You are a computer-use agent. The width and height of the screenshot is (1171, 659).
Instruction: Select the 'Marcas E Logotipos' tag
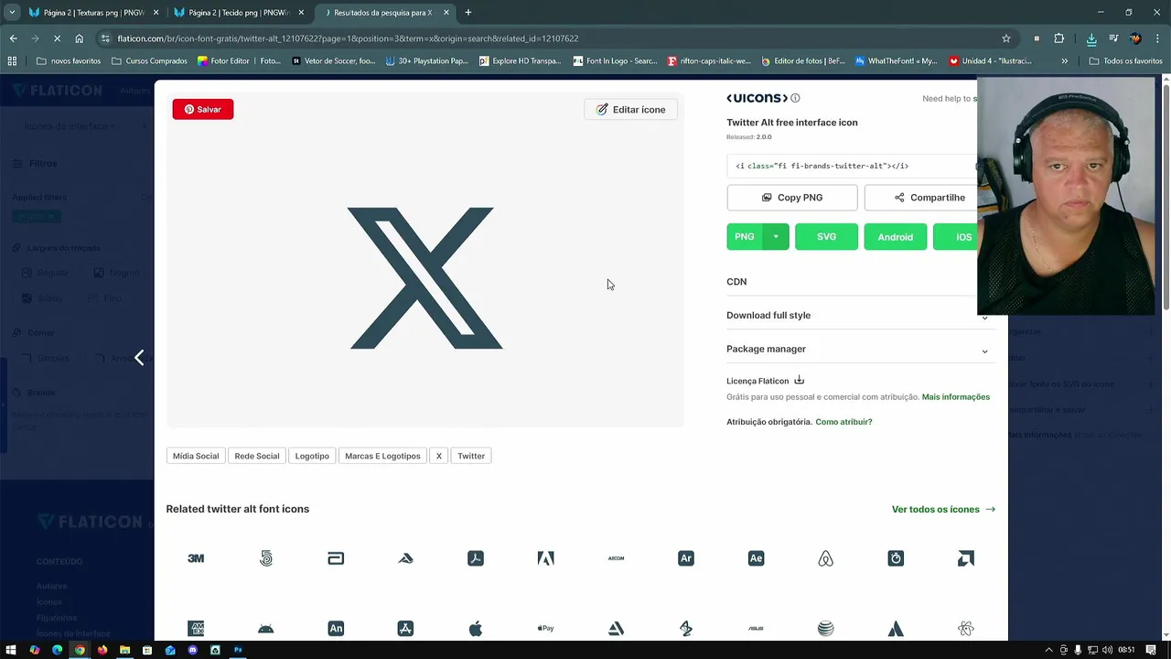tap(382, 456)
